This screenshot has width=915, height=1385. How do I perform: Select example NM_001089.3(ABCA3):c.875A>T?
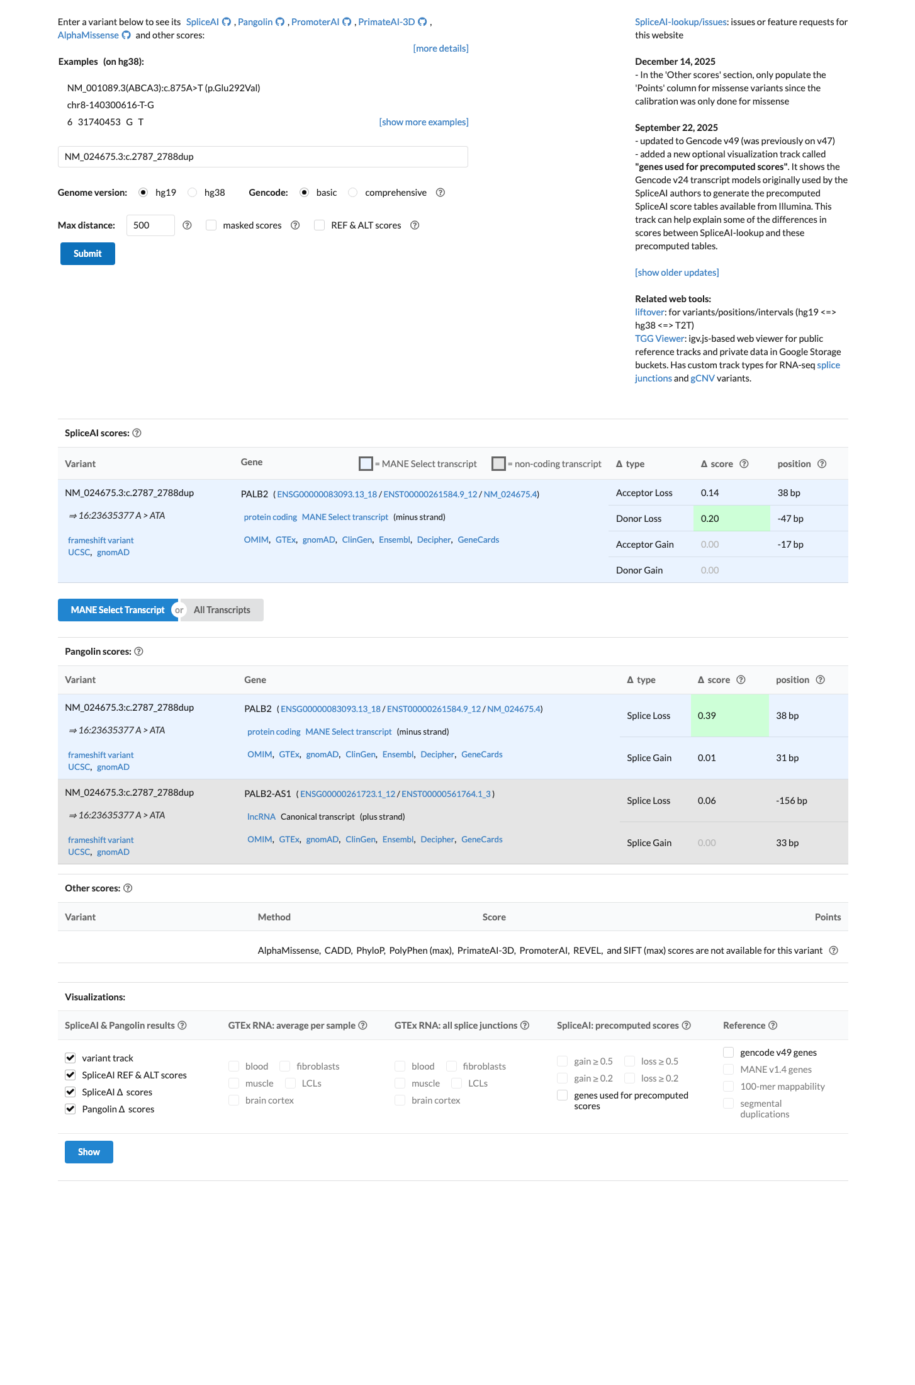[164, 88]
